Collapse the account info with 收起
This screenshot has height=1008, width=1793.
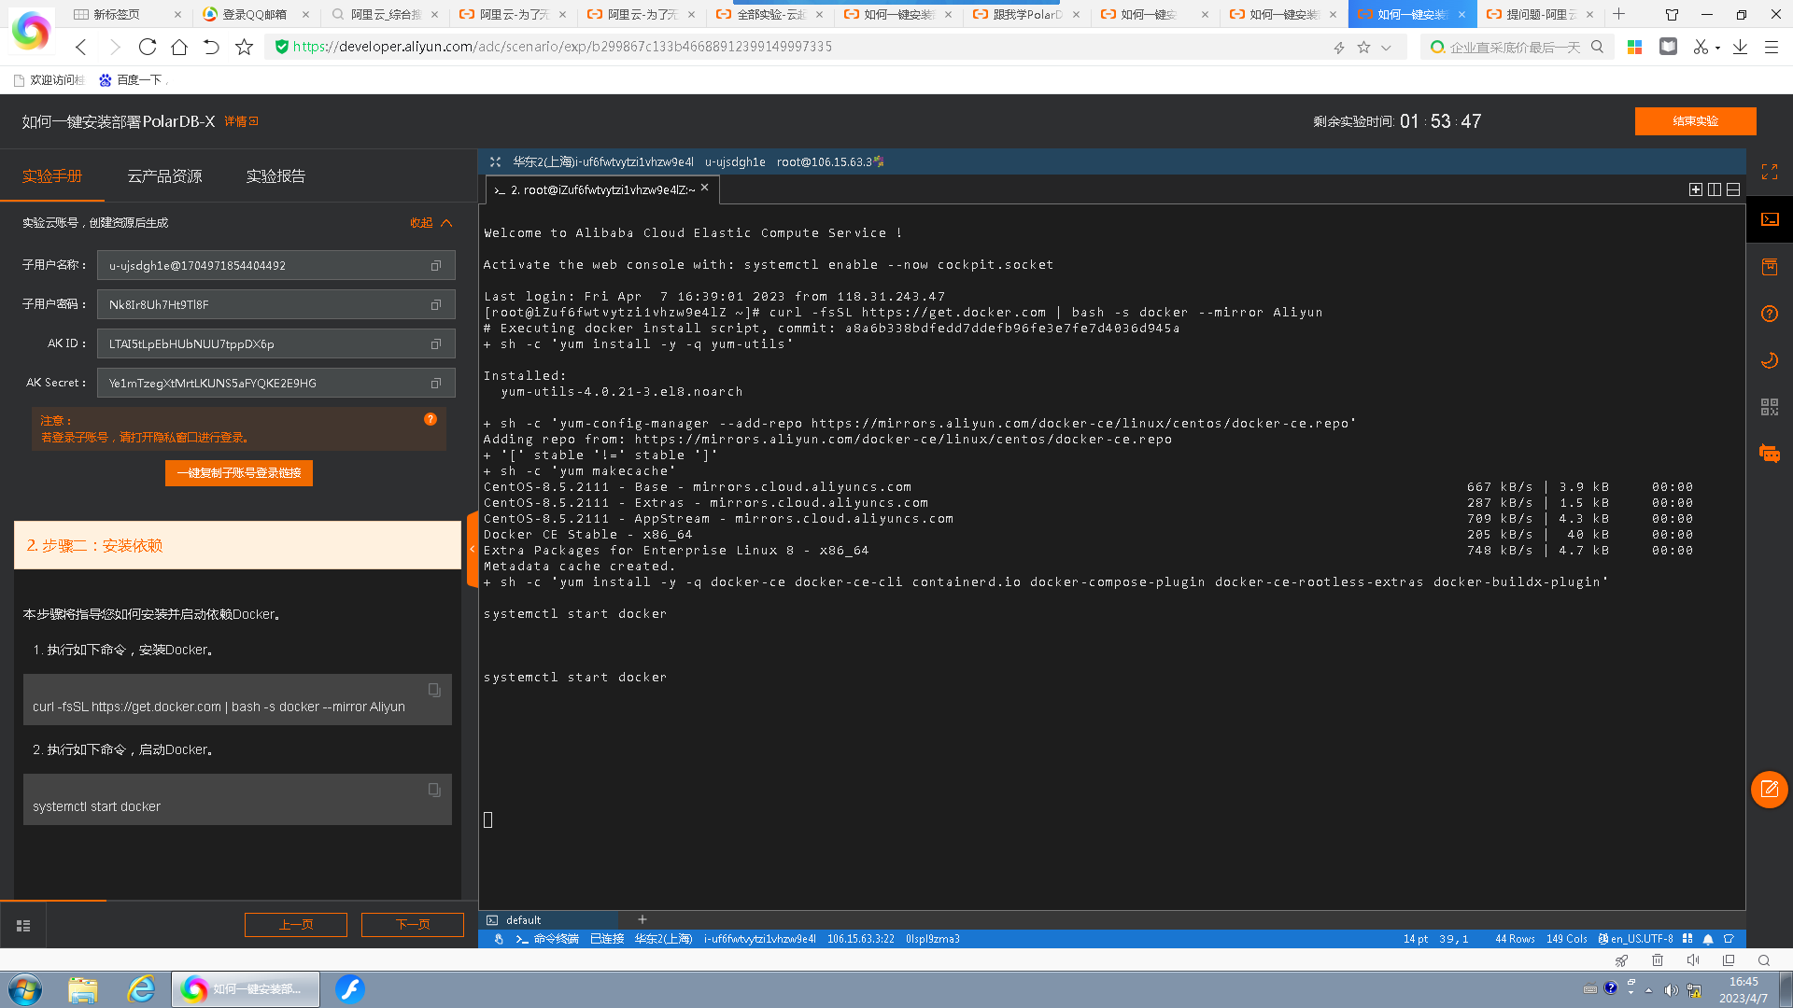pos(431,223)
